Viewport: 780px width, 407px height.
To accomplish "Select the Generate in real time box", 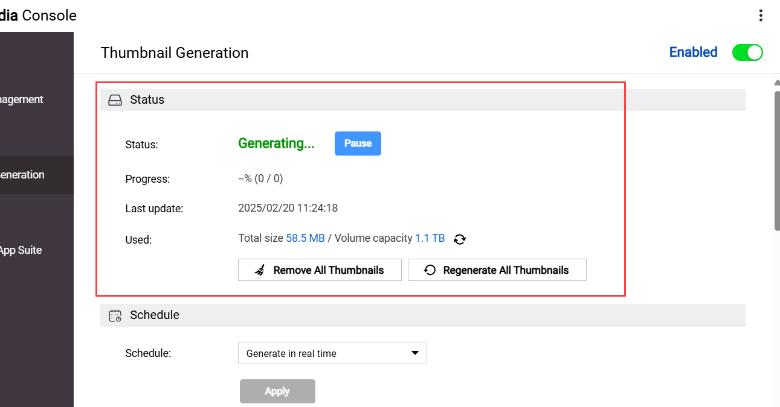I will point(326,353).
